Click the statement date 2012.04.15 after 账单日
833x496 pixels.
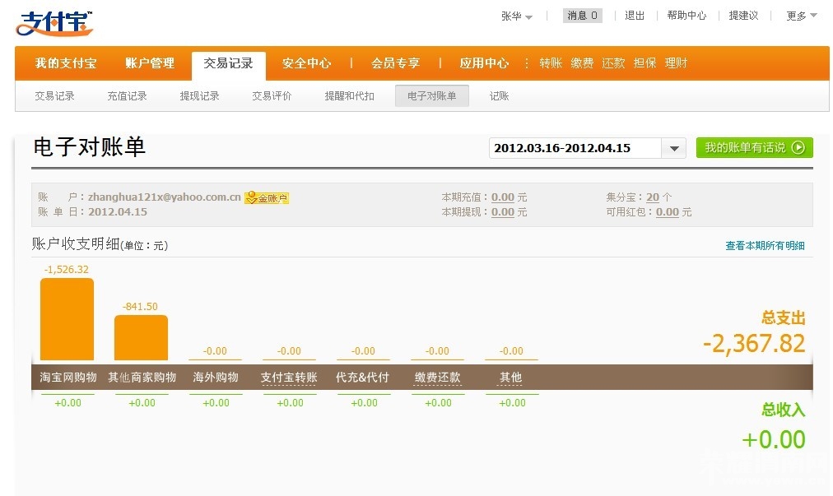tap(118, 212)
